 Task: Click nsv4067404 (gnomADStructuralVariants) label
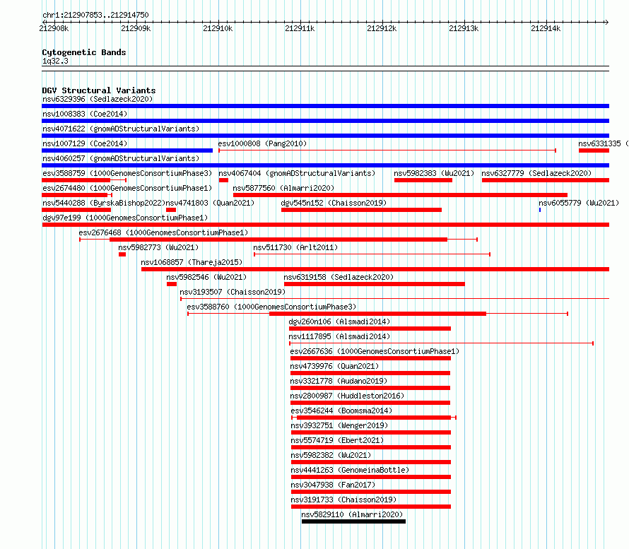pyautogui.click(x=297, y=173)
